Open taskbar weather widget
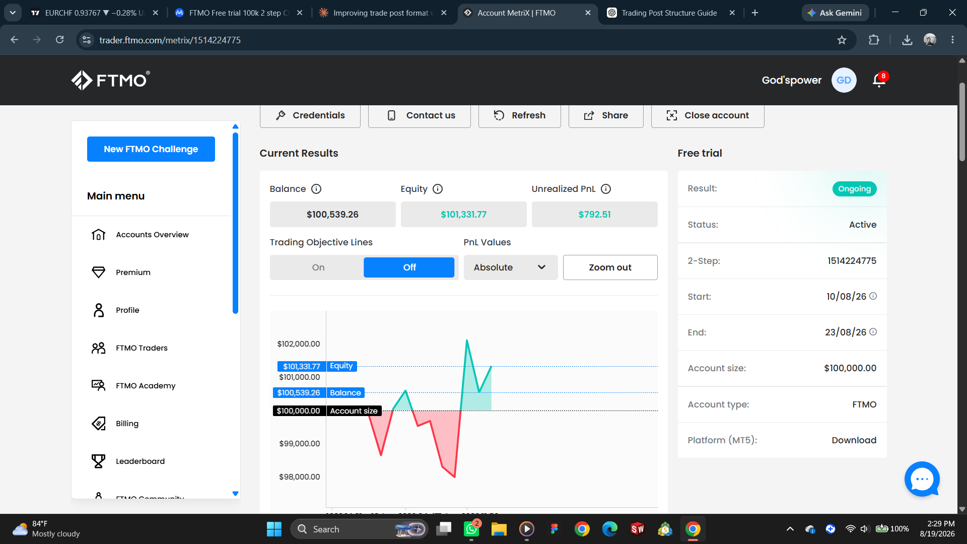Image resolution: width=967 pixels, height=544 pixels. point(46,529)
